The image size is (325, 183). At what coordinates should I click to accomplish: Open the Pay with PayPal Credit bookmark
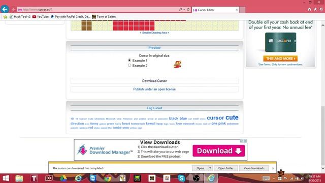pos(71,17)
